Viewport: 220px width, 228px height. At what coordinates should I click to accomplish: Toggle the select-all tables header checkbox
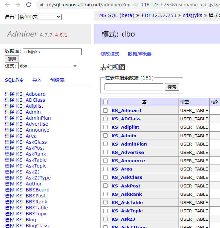pyautogui.click(x=106, y=102)
